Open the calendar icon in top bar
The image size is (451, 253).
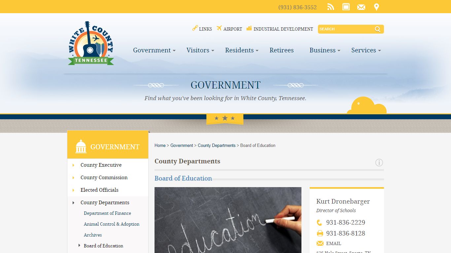point(346,7)
